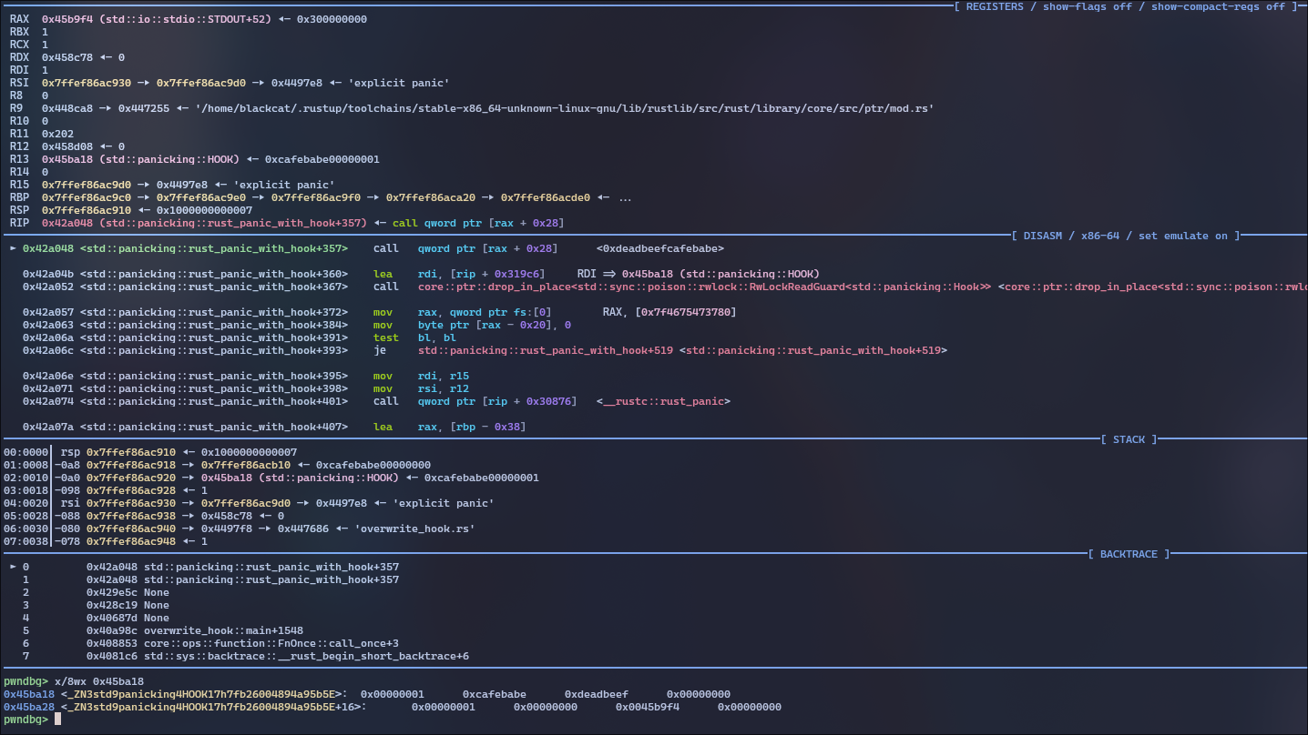Click the __rustc::rust_panic symbol in the disassembly
The height and width of the screenshot is (735, 1308).
click(663, 401)
